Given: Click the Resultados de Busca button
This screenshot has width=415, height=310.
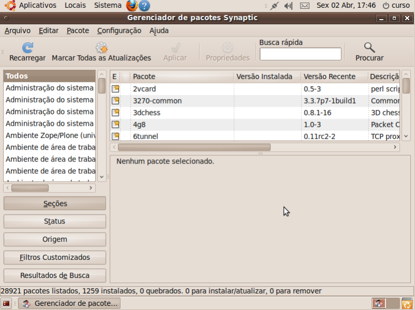Looking at the screenshot, I should tap(55, 275).
